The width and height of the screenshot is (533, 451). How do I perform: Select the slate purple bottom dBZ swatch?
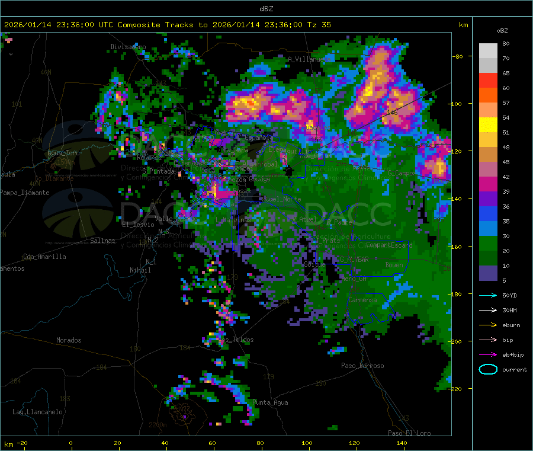tap(488, 273)
